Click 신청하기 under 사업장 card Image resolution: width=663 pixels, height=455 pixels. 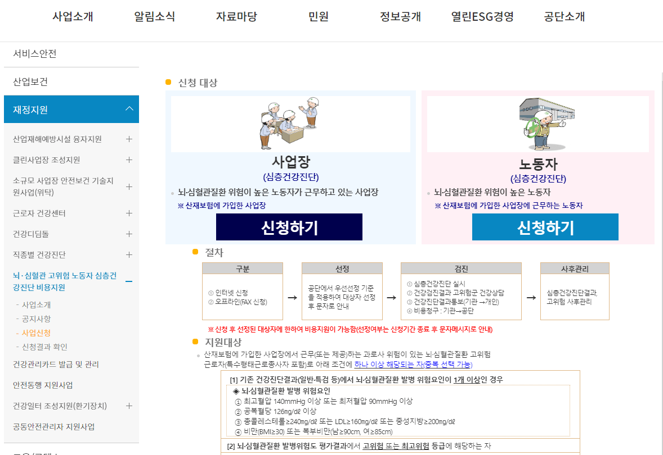point(289,227)
